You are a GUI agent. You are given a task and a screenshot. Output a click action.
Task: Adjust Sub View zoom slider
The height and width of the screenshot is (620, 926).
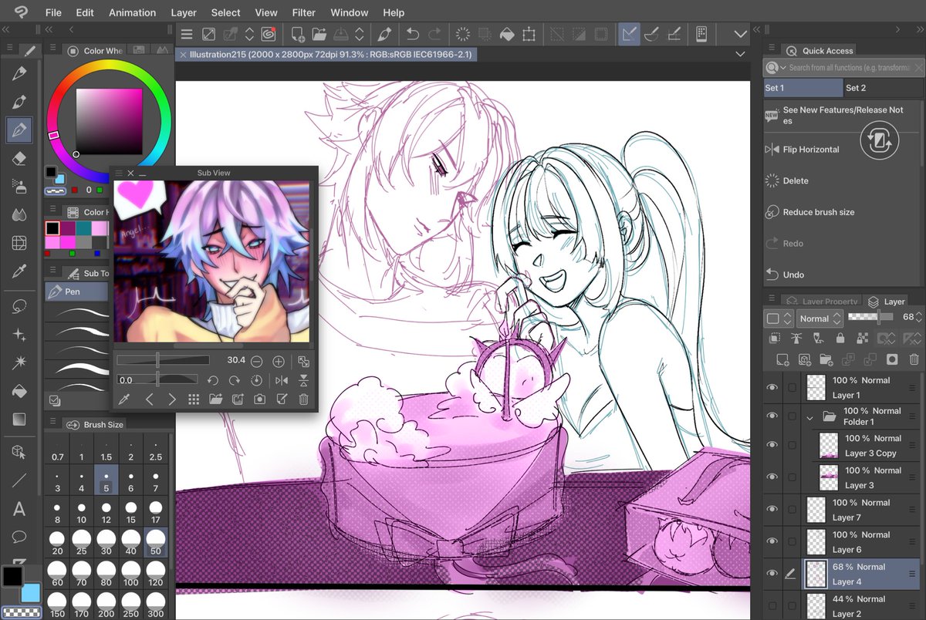163,360
